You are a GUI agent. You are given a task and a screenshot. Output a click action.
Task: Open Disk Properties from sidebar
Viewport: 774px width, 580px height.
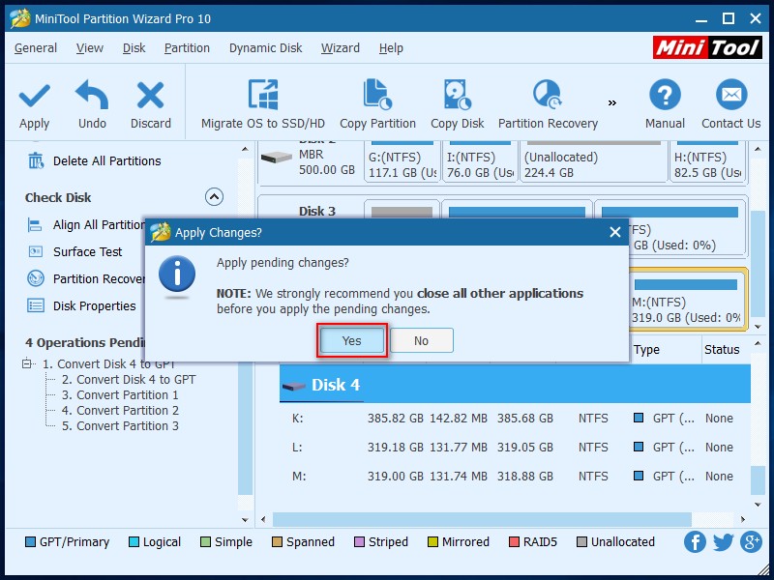pyautogui.click(x=82, y=305)
